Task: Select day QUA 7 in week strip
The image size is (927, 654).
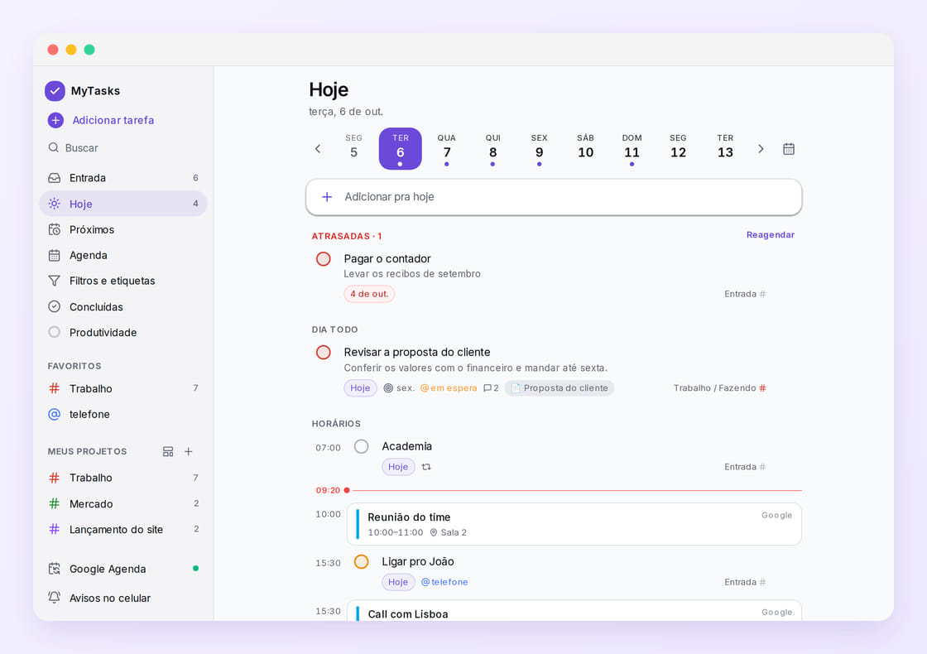Action: (x=447, y=148)
